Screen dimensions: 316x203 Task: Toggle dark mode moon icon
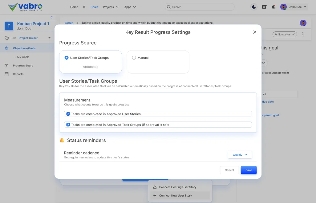click(254, 7)
